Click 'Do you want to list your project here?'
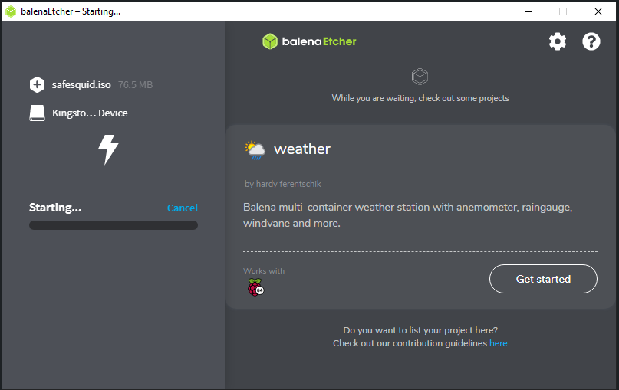619x390 pixels. coord(420,330)
